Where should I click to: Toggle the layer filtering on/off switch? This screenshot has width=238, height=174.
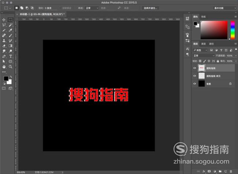(x=236, y=50)
